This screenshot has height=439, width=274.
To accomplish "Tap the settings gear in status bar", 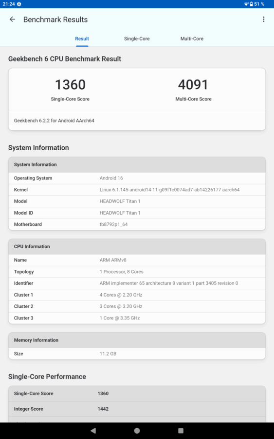I will [x=19, y=4].
